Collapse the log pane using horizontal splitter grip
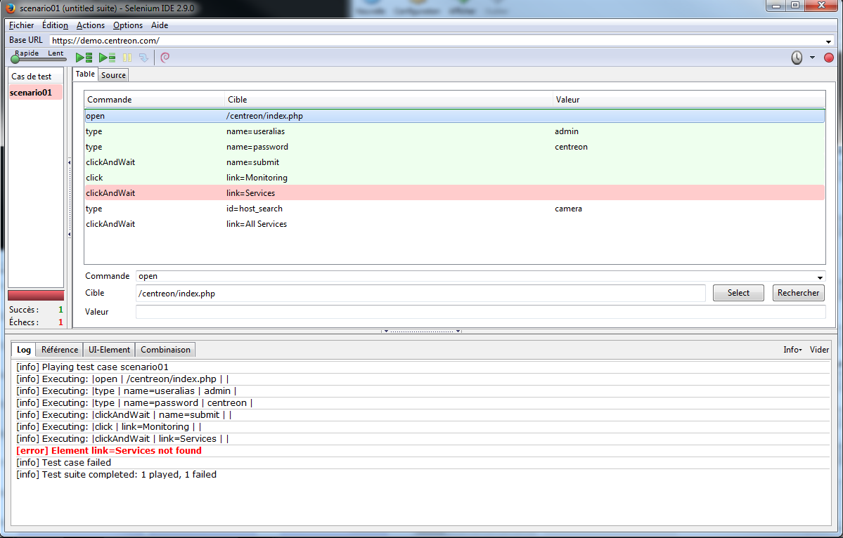 [x=422, y=332]
